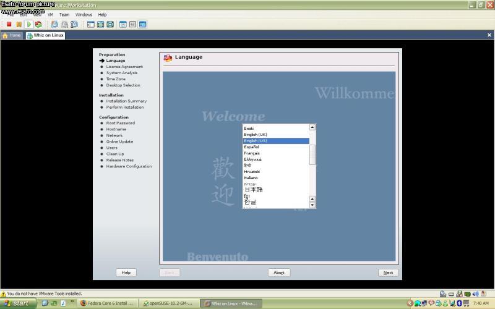Click the language list scroll-up arrow
495x309 pixels.
click(x=312, y=127)
